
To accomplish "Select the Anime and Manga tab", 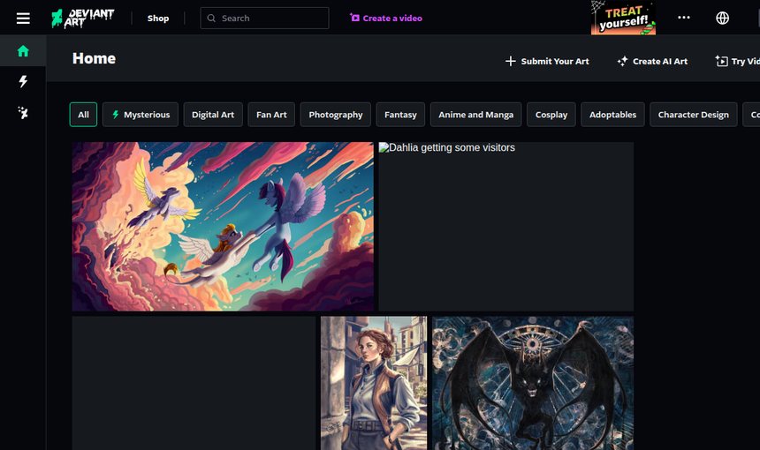I will tap(476, 115).
